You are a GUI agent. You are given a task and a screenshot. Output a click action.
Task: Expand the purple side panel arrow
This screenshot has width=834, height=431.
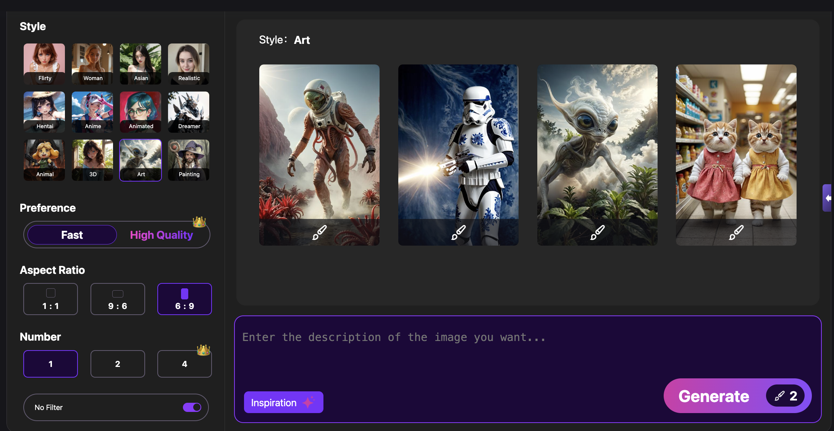coord(828,198)
